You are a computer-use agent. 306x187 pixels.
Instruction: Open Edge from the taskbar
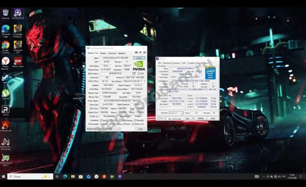click(65, 177)
